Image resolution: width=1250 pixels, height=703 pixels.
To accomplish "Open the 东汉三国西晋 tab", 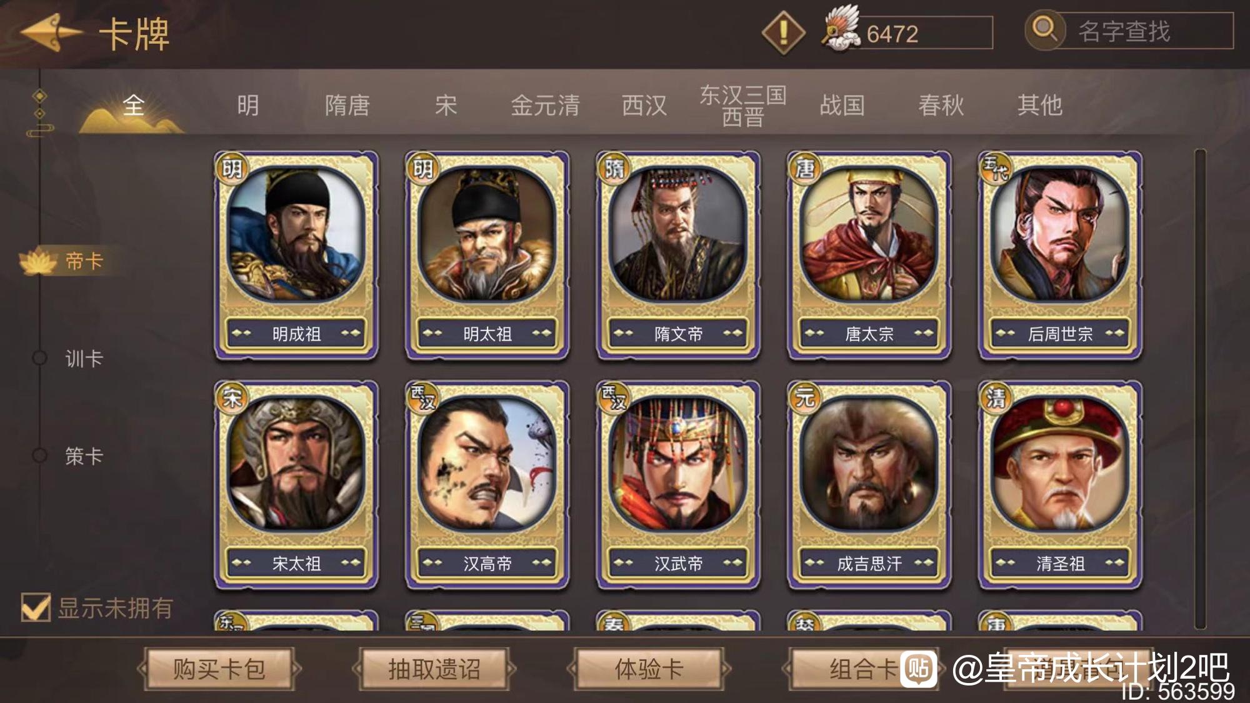I will (x=742, y=106).
